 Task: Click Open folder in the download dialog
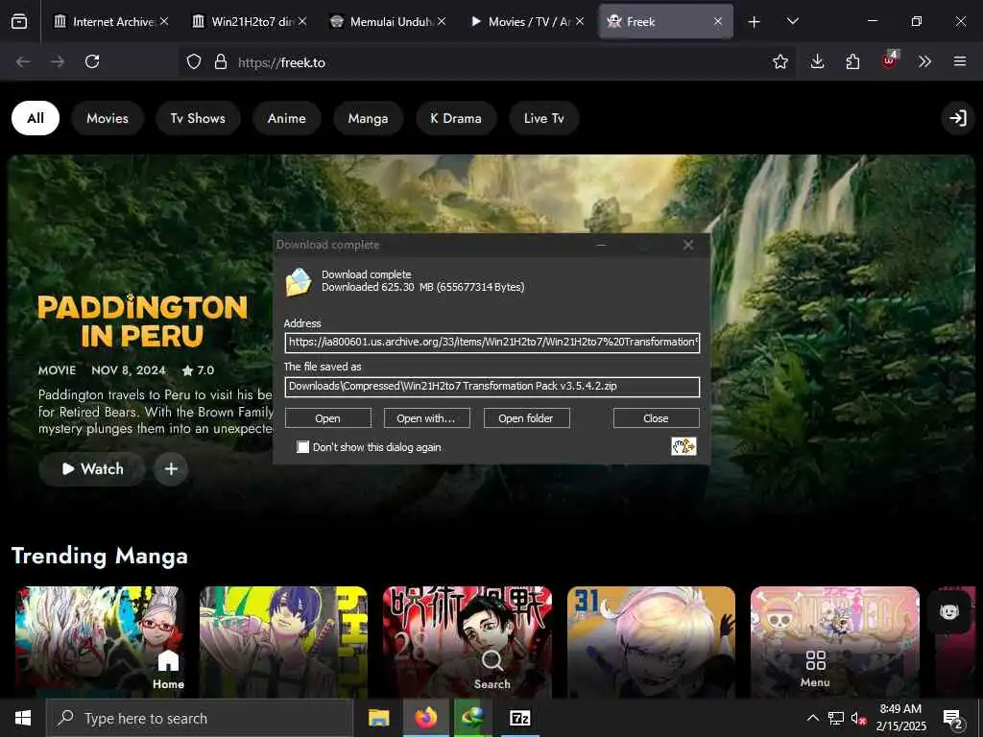526,418
